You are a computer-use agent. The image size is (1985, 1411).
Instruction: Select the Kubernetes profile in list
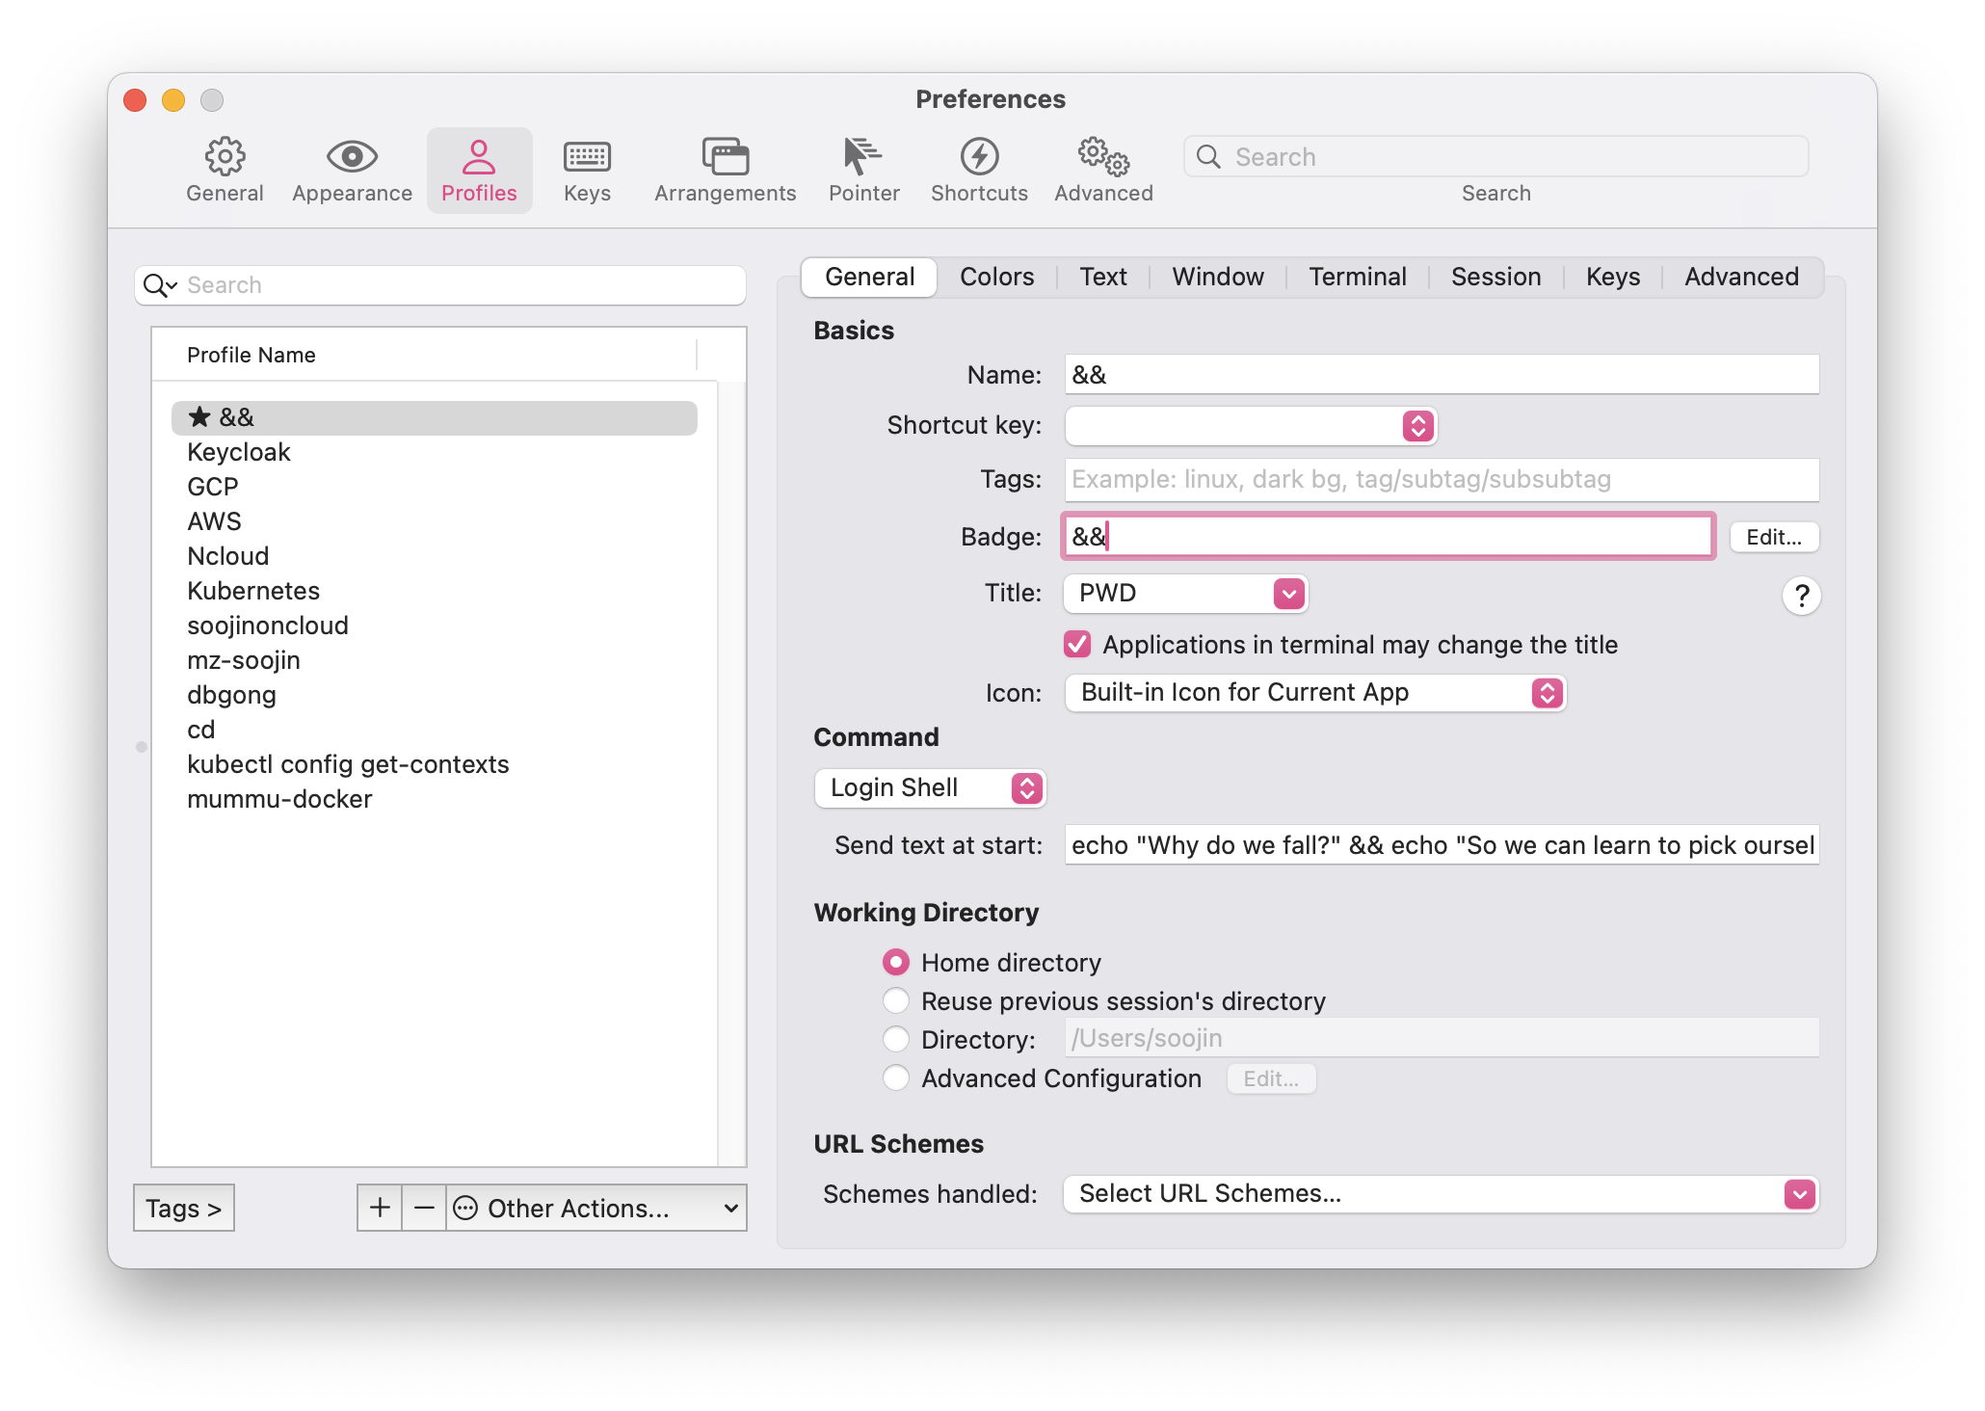(253, 591)
